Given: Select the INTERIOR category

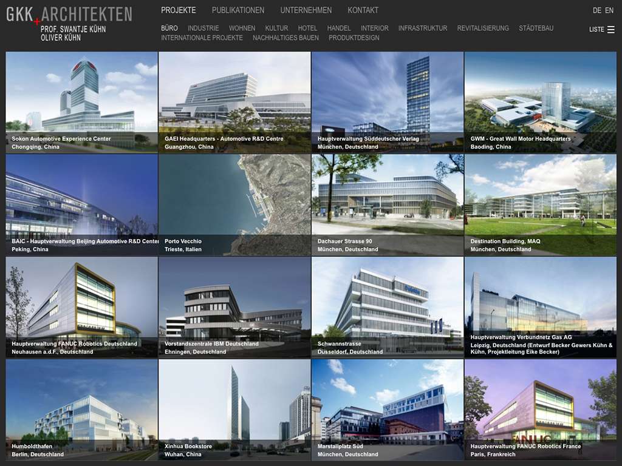Looking at the screenshot, I should tap(374, 28).
